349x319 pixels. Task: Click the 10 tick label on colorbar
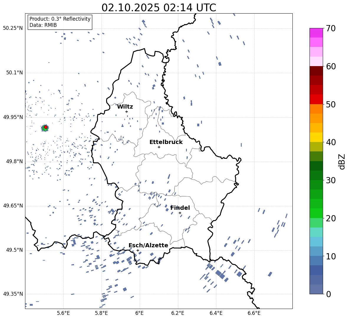pyautogui.click(x=331, y=256)
